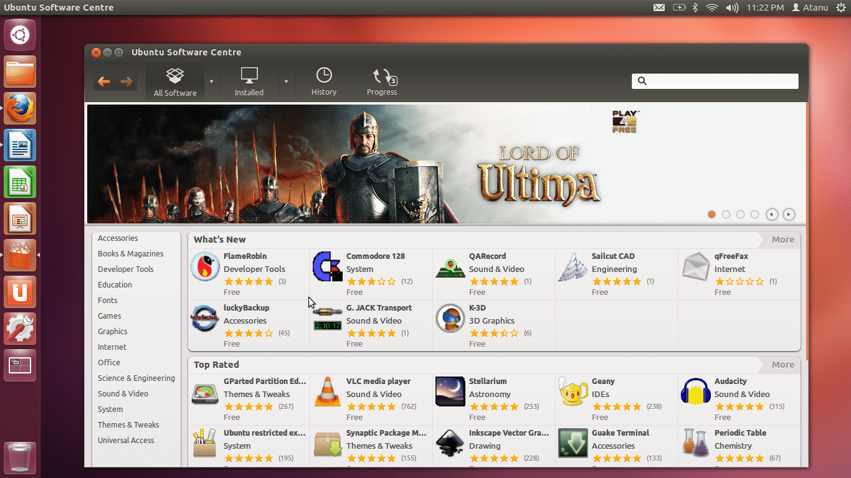Viewport: 851px width, 478px height.
Task: Select the Sound & Video category
Action: (x=123, y=394)
